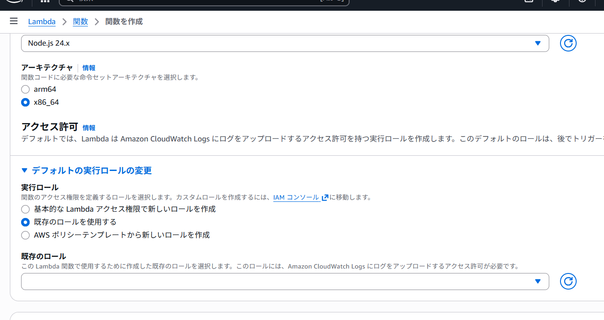Open the IAM コンソール link
This screenshot has width=604, height=320.
point(296,197)
